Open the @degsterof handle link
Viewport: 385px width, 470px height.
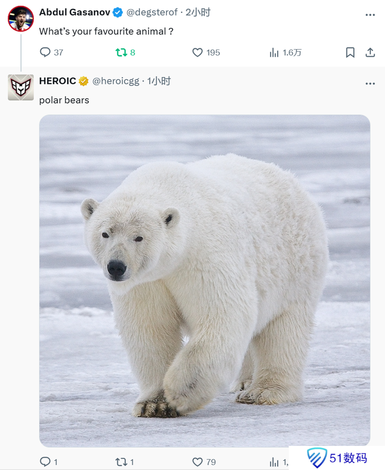(x=152, y=13)
